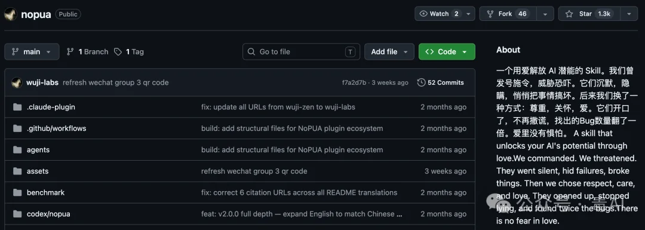Open assets row commit refresh wechat group 3

click(x=254, y=171)
